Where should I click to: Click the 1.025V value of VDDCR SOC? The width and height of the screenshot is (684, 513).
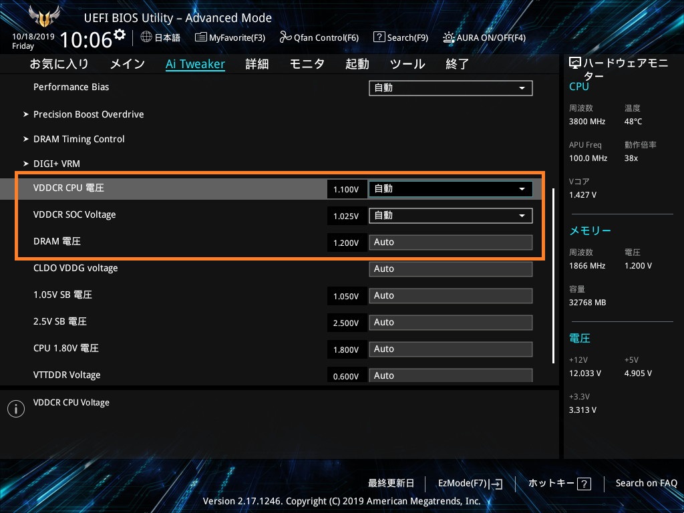click(347, 216)
